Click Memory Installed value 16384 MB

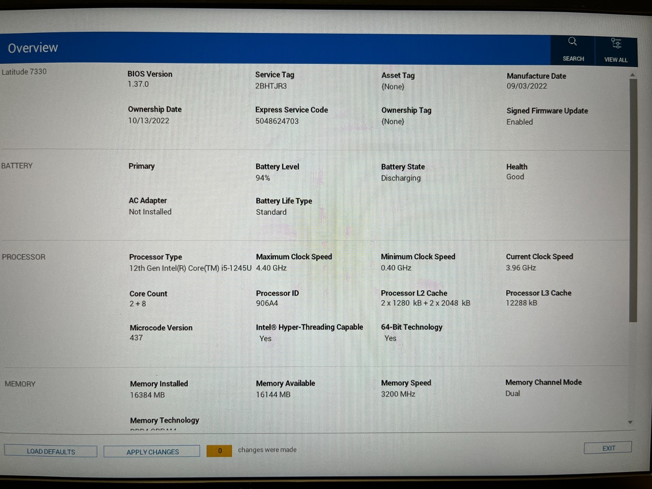148,395
